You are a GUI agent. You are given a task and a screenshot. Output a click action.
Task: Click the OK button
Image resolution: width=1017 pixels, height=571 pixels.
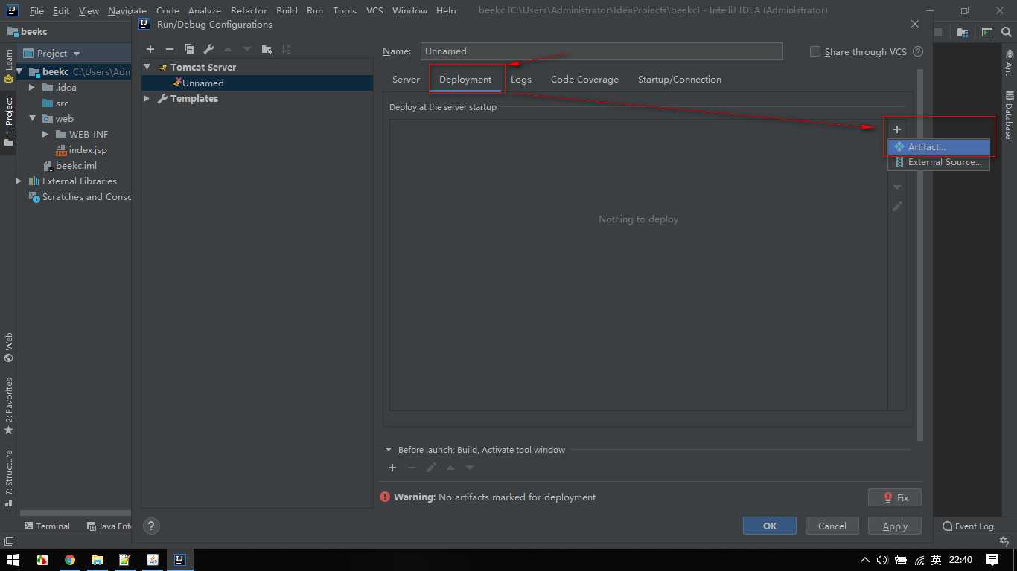pyautogui.click(x=770, y=526)
